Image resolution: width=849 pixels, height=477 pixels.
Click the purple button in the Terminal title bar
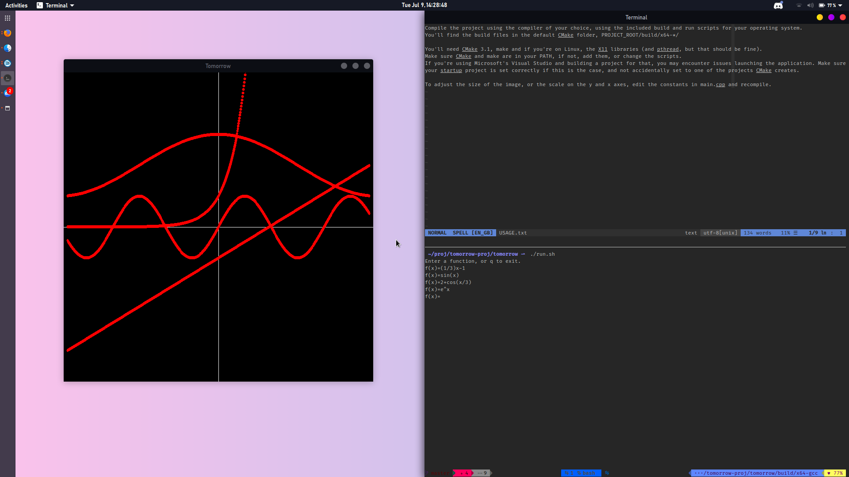831,17
